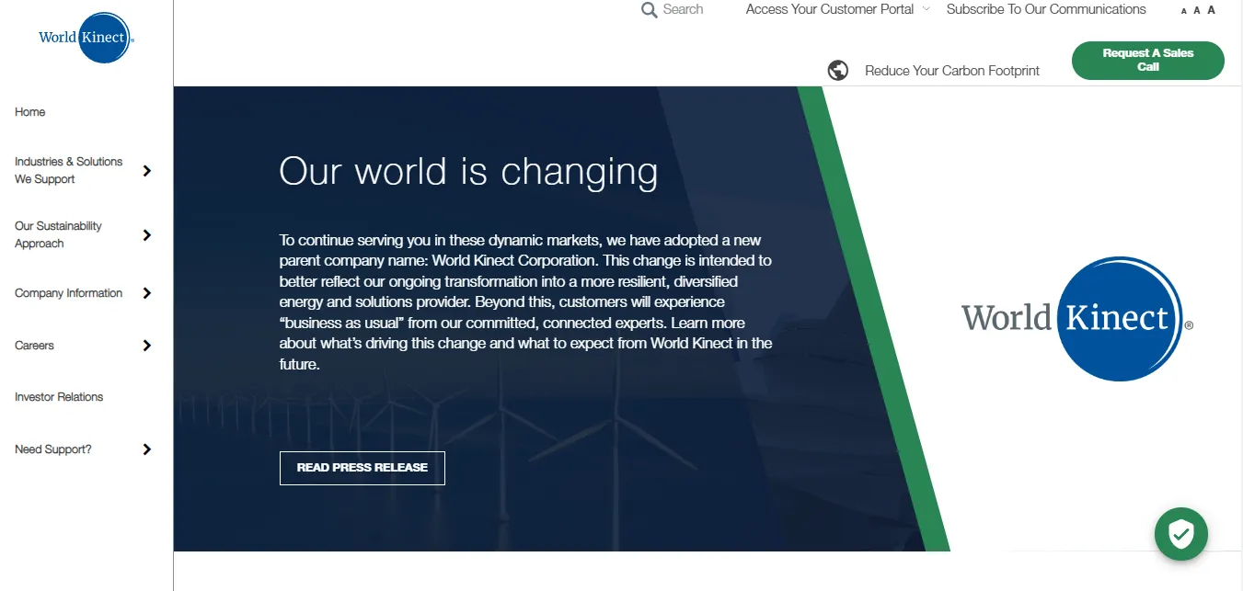Go to Home in sidebar menu
This screenshot has width=1243, height=591.
click(x=30, y=112)
